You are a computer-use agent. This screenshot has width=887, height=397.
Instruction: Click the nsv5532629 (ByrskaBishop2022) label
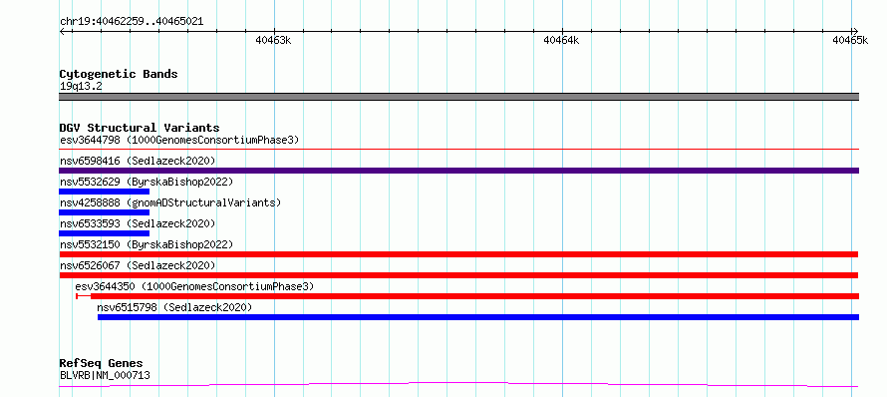[147, 182]
